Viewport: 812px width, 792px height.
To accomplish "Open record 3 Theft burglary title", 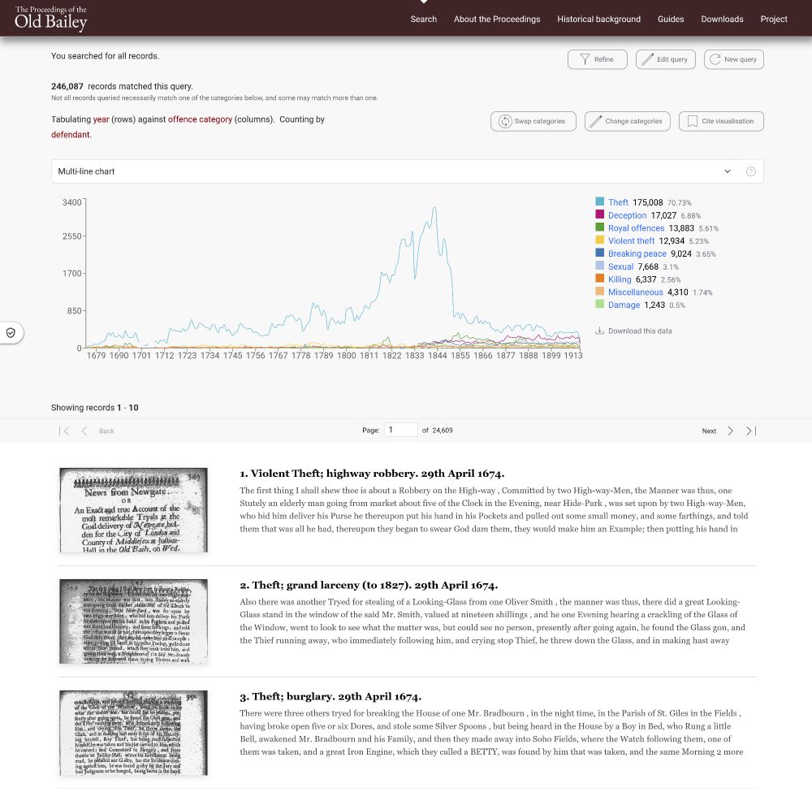I will 330,697.
